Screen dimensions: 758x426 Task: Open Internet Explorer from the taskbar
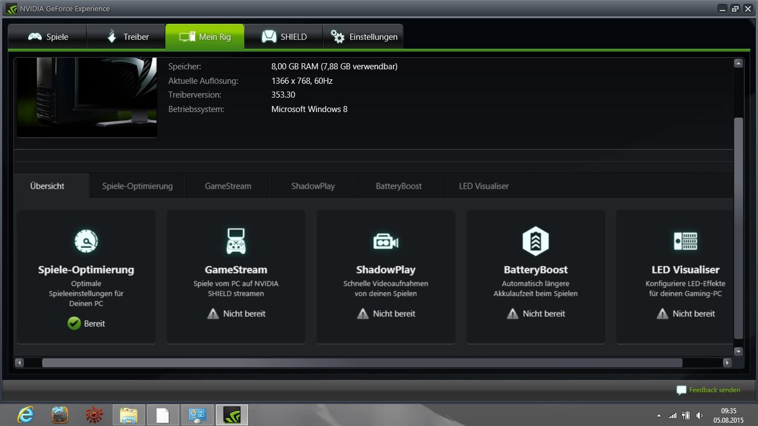tap(26, 415)
